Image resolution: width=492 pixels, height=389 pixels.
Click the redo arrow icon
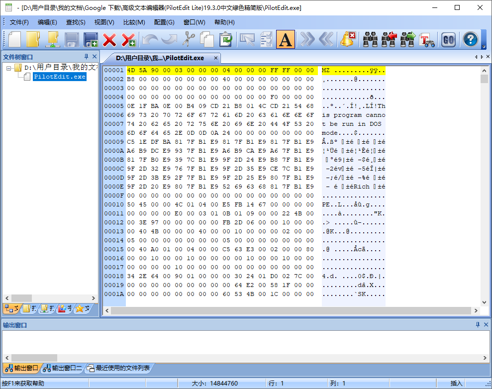point(169,39)
